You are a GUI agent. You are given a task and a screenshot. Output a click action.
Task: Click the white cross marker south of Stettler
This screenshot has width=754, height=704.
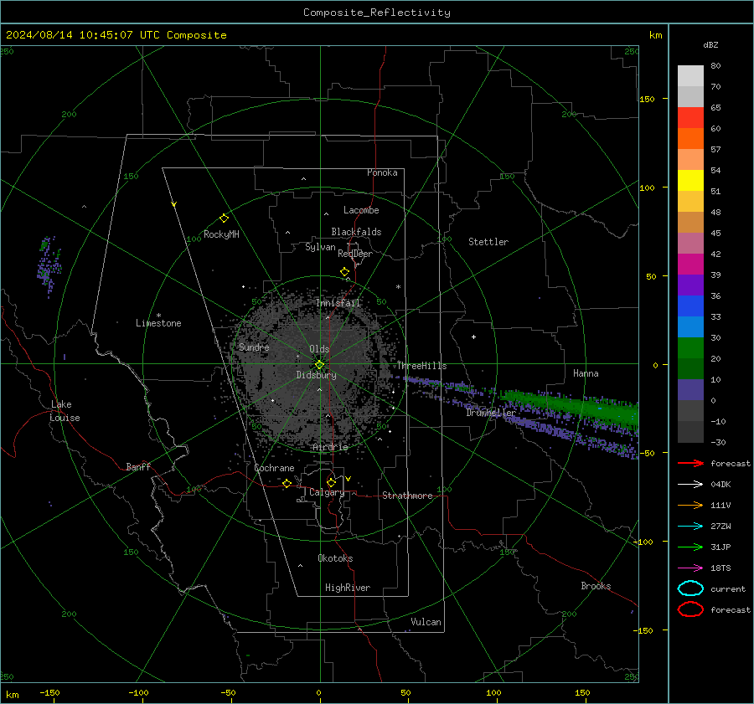pos(473,337)
